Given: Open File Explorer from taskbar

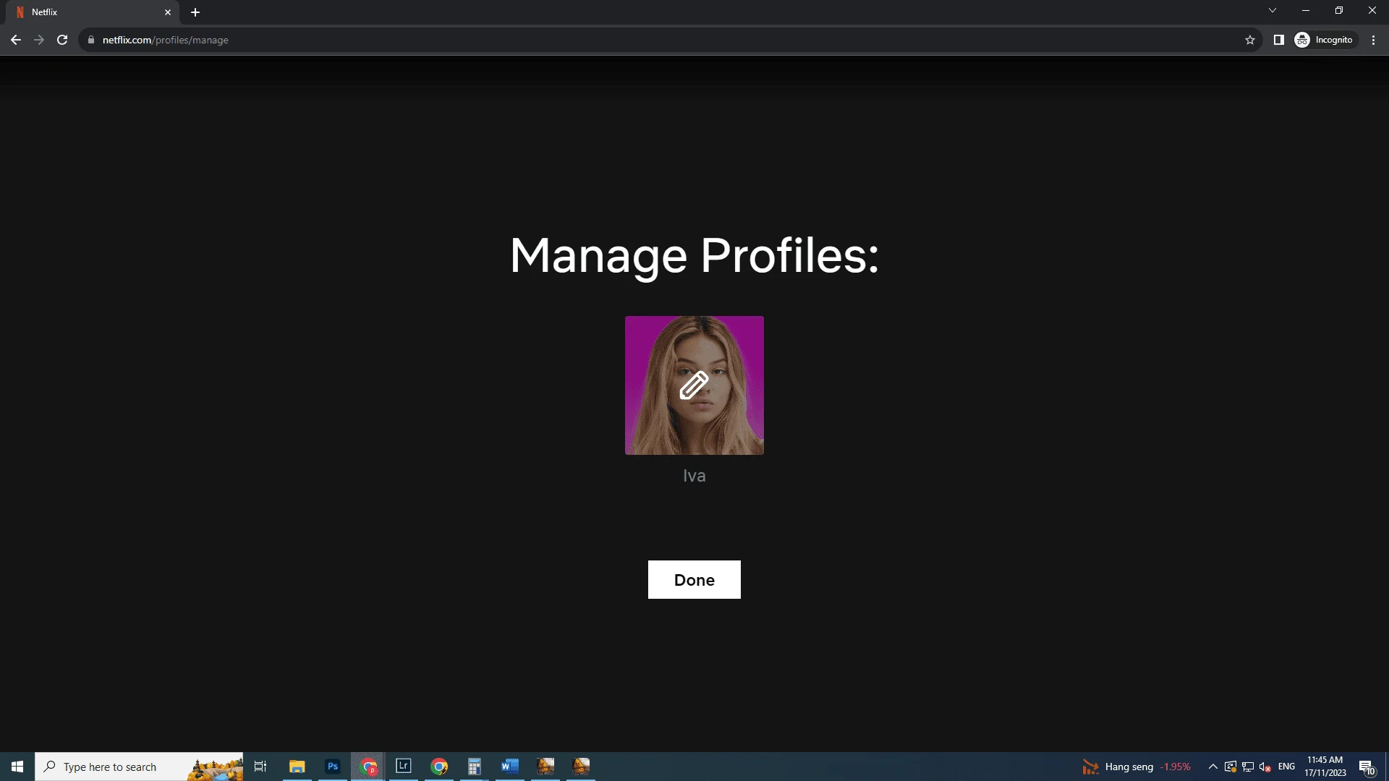Looking at the screenshot, I should pos(297,767).
